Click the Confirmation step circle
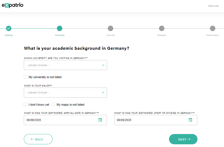The image size is (224, 147). [213, 28]
